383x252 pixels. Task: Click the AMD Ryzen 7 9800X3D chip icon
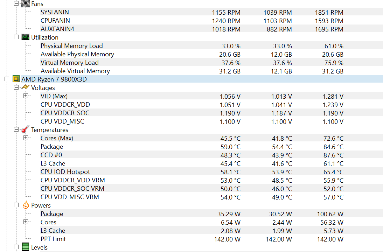16,79
